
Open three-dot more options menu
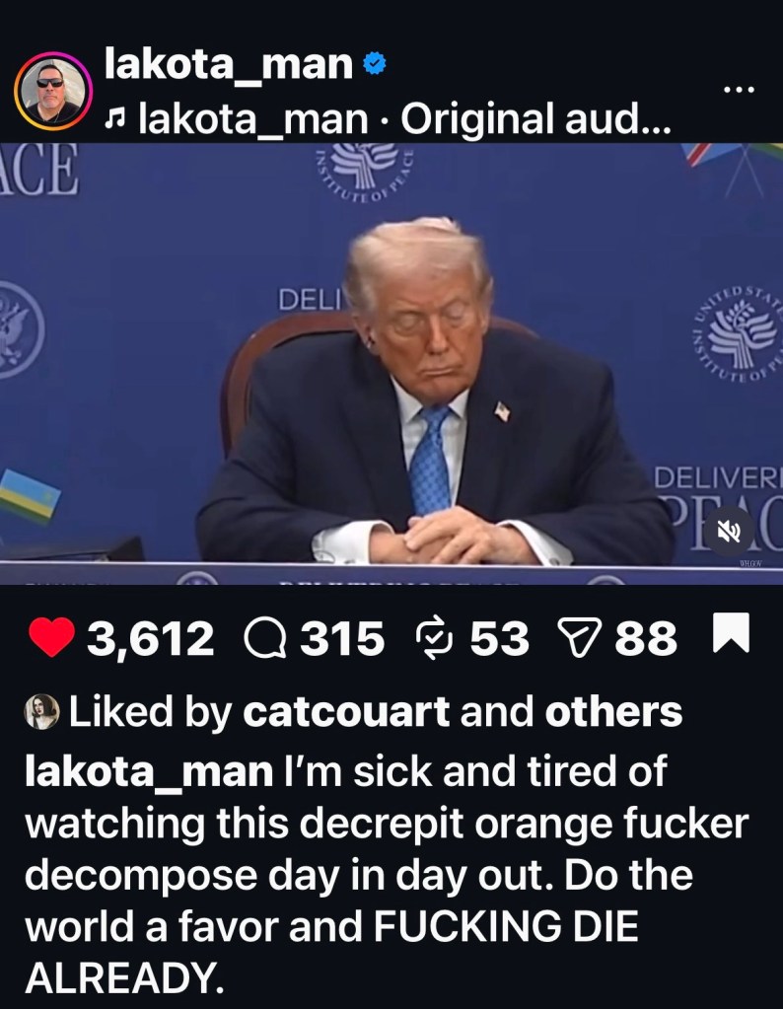coord(739,90)
